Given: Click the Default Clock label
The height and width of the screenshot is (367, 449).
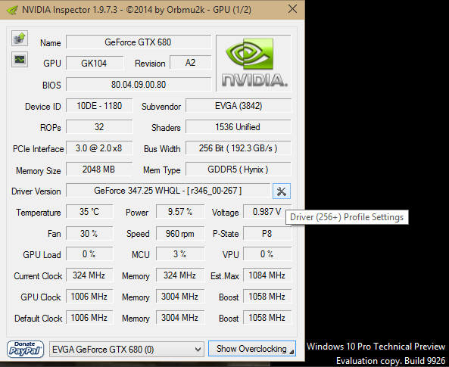Looking at the screenshot, I should [39, 319].
